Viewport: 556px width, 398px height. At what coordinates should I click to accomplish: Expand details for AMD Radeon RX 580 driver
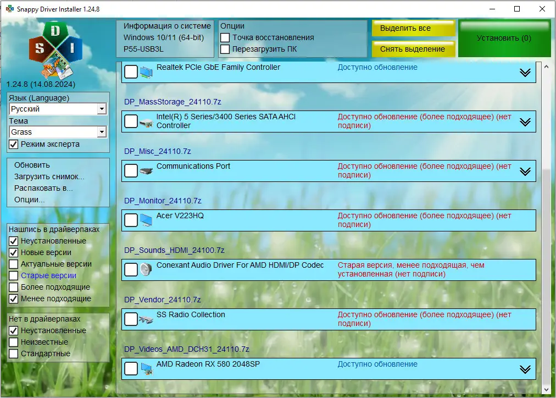(525, 368)
